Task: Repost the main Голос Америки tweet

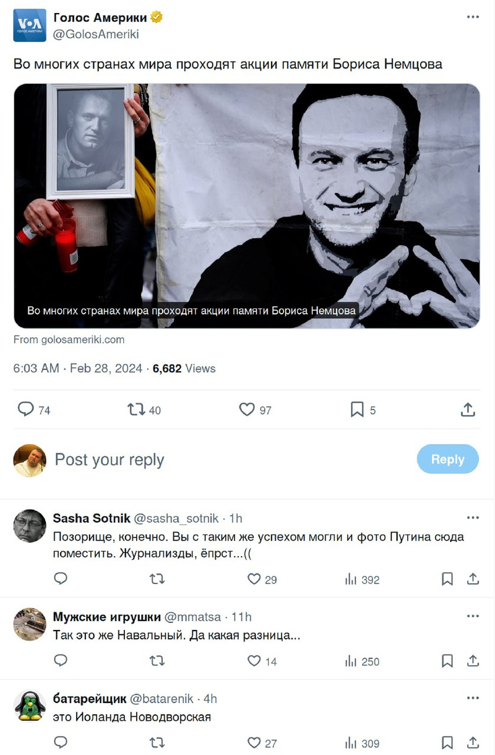Action: coord(136,409)
